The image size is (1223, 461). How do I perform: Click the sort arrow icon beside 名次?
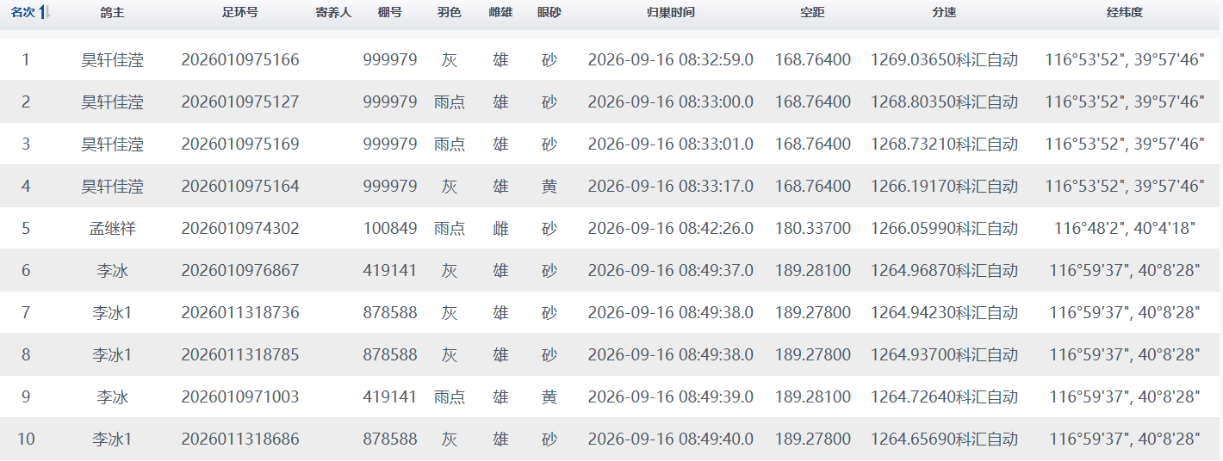(x=44, y=12)
